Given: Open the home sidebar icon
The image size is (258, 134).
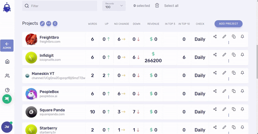Looking at the screenshot, I should point(7,61).
